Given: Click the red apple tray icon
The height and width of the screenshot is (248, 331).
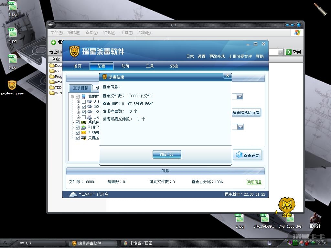Looking at the screenshot, I should pyautogui.click(x=307, y=243).
